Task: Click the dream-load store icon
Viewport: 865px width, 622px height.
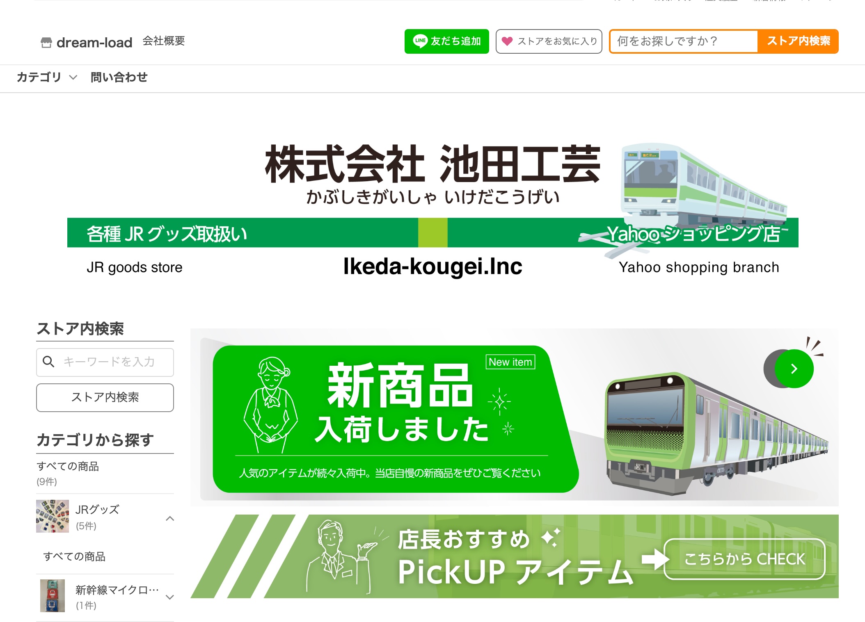Action: 46,42
